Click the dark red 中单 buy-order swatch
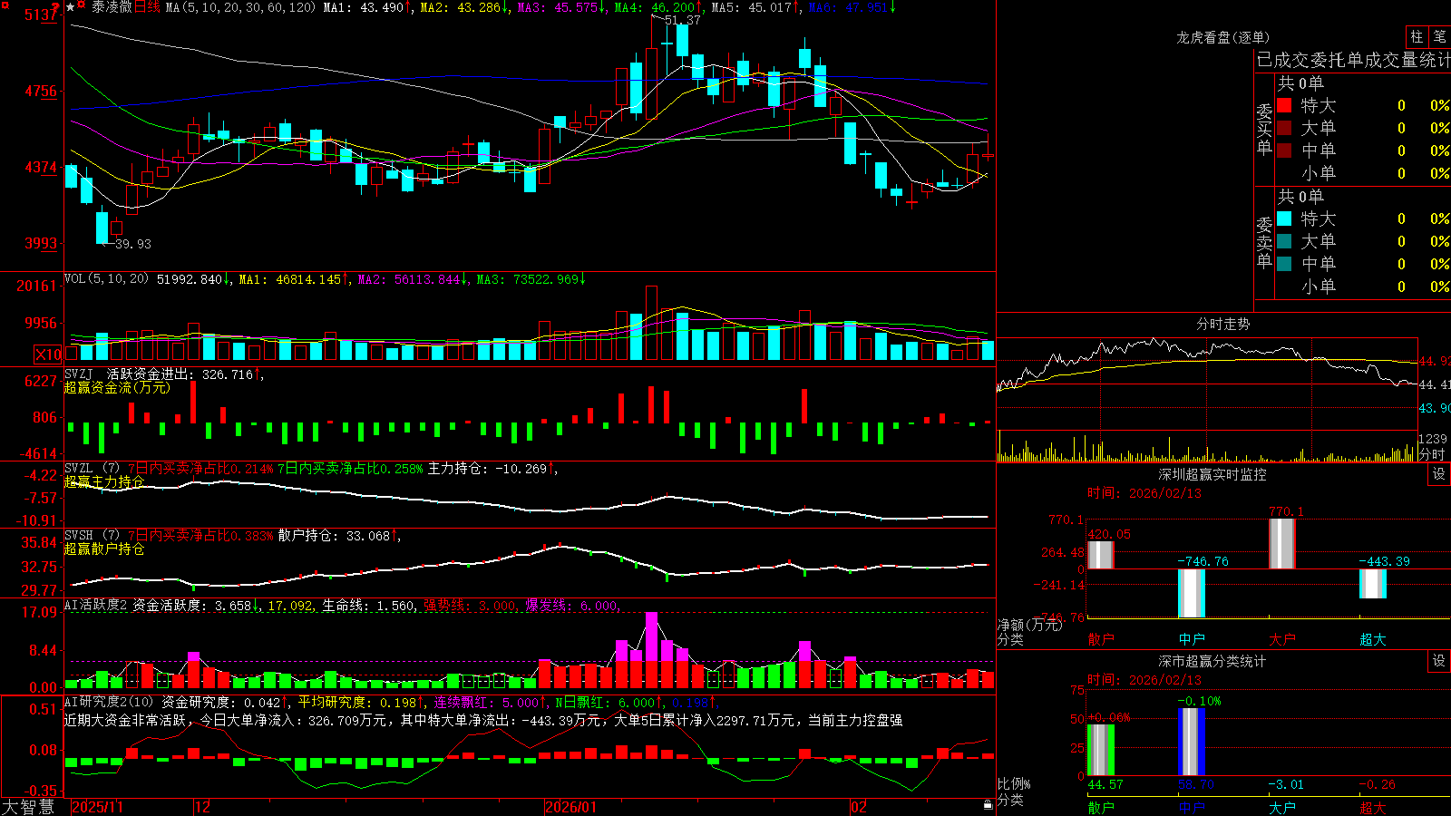This screenshot has height=816, width=1451. [x=1284, y=151]
